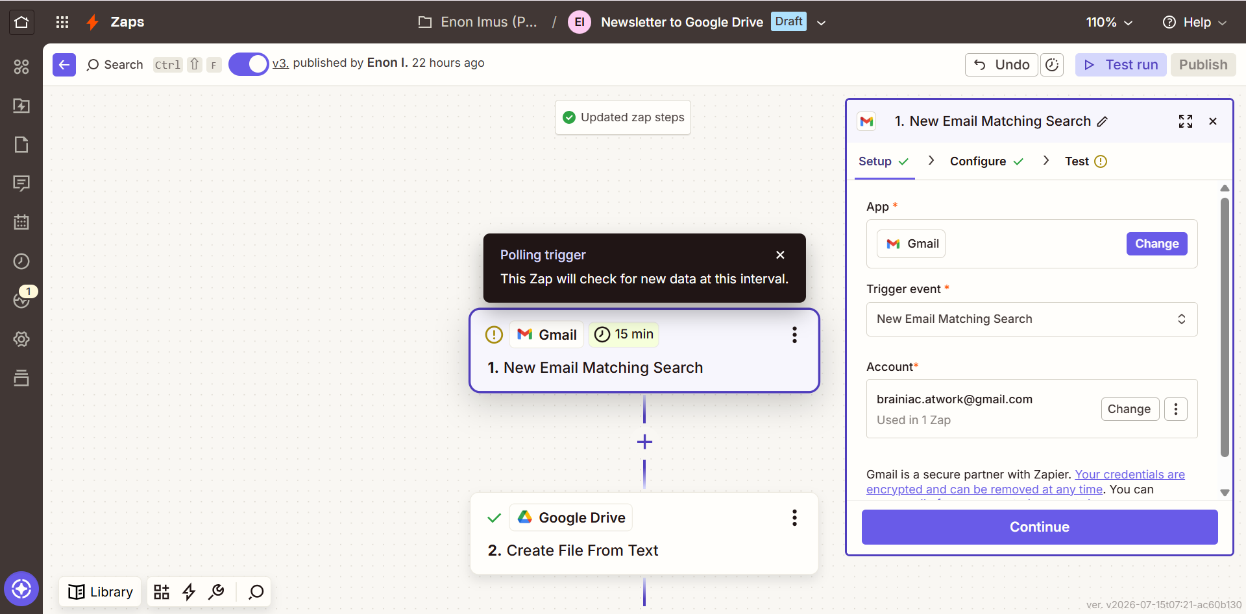
Task: Open the Library panel
Action: (x=101, y=592)
